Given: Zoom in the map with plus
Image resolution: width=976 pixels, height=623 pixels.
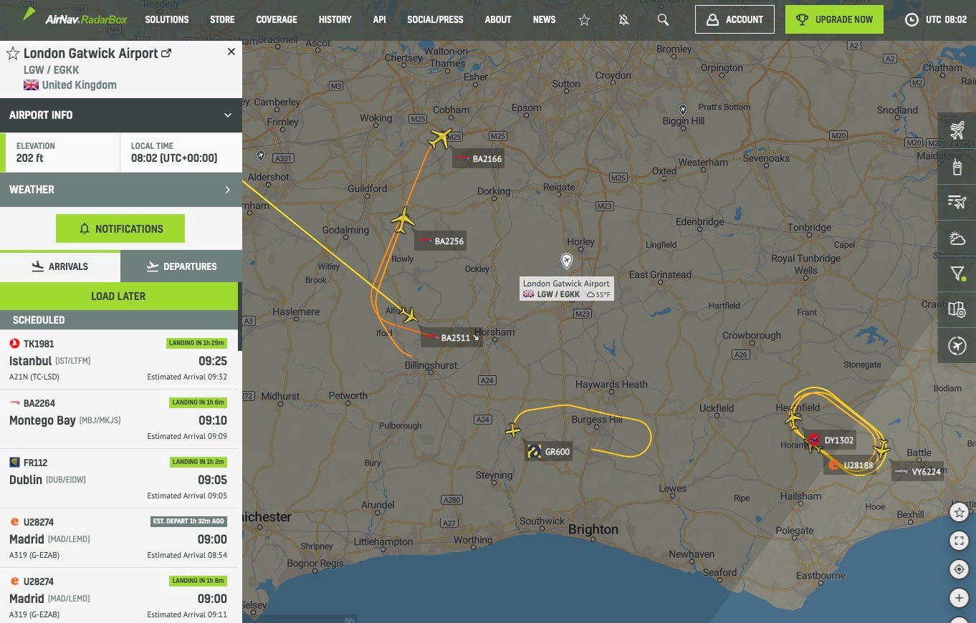Looking at the screenshot, I should 959,598.
